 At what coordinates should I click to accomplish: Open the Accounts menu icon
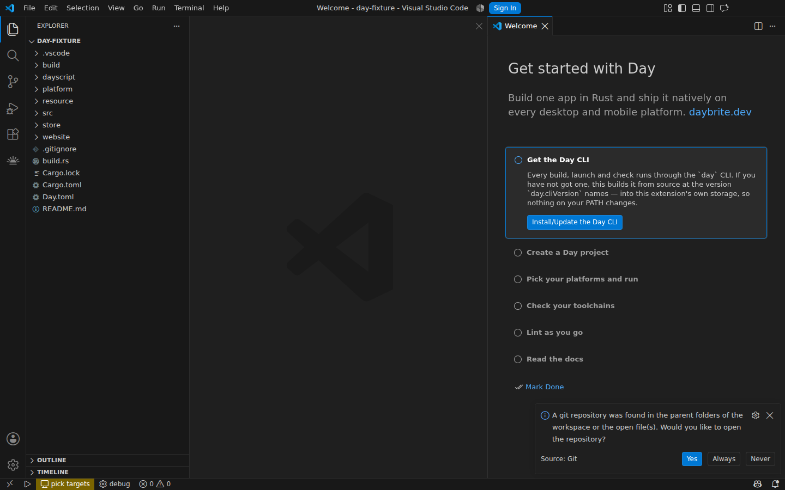(x=13, y=439)
